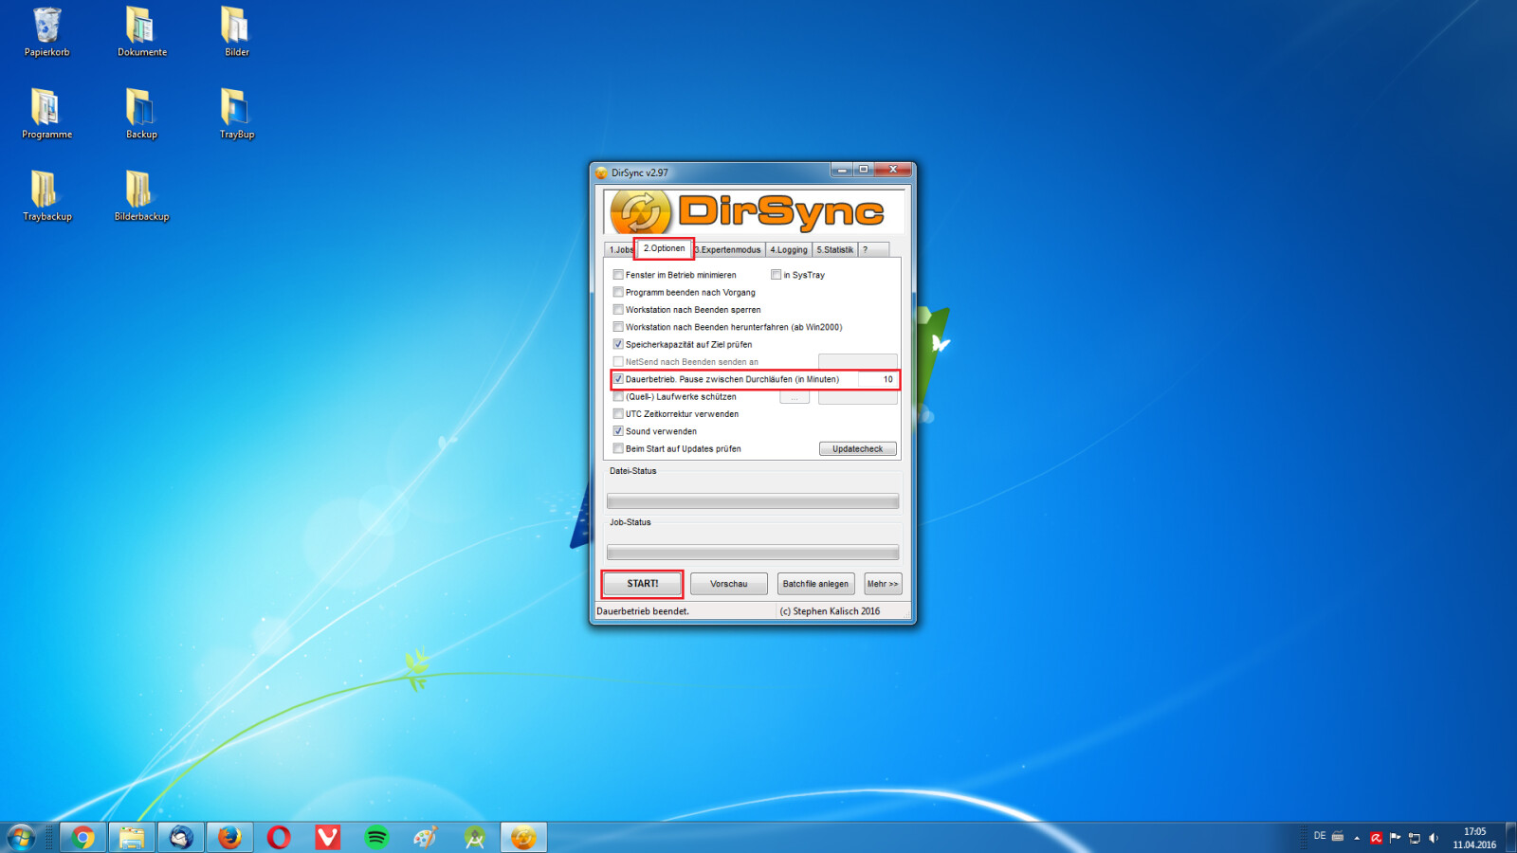
Task: Start Vivaldi browser from the taskbar
Action: (x=329, y=837)
